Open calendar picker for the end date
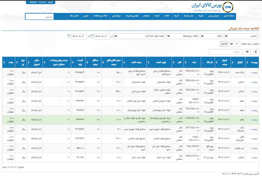Viewport: 262px width, 178px height. (x=69, y=36)
